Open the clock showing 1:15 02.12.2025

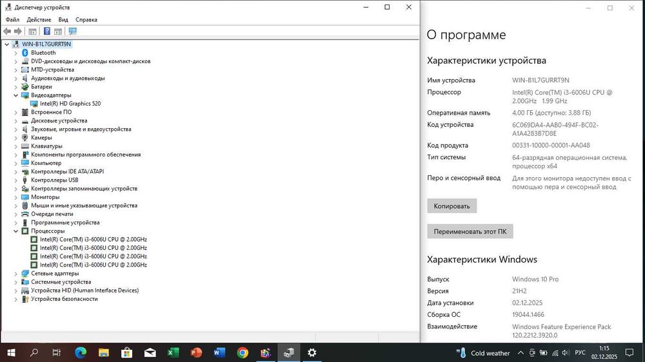(x=604, y=352)
